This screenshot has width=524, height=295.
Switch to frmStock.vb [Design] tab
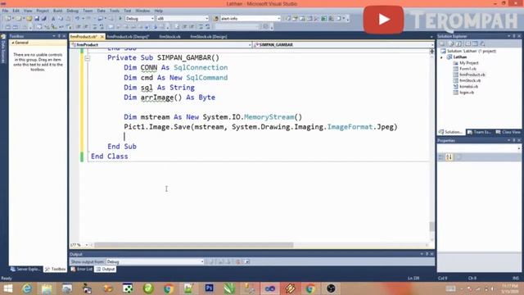209,36
